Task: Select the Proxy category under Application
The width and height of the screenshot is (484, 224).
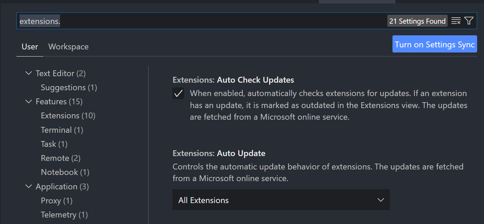Action: click(x=57, y=201)
